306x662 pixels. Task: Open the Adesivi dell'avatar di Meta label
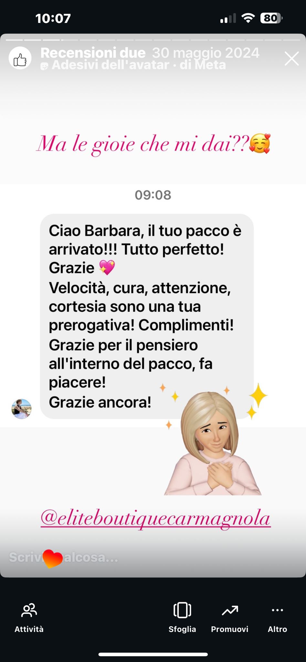tap(133, 65)
